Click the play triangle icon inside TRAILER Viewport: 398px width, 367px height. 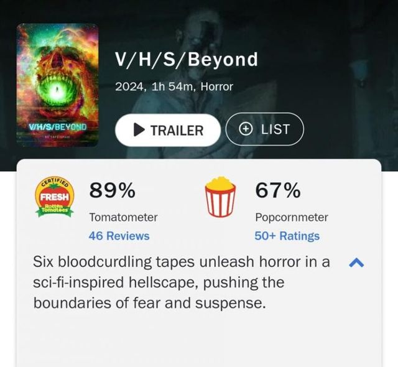tap(139, 130)
